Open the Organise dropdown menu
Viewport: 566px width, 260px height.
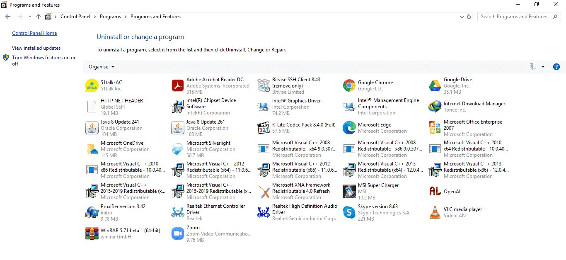click(102, 67)
